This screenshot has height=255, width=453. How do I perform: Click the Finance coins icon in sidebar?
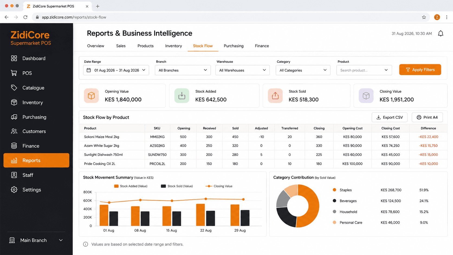[x=14, y=146]
